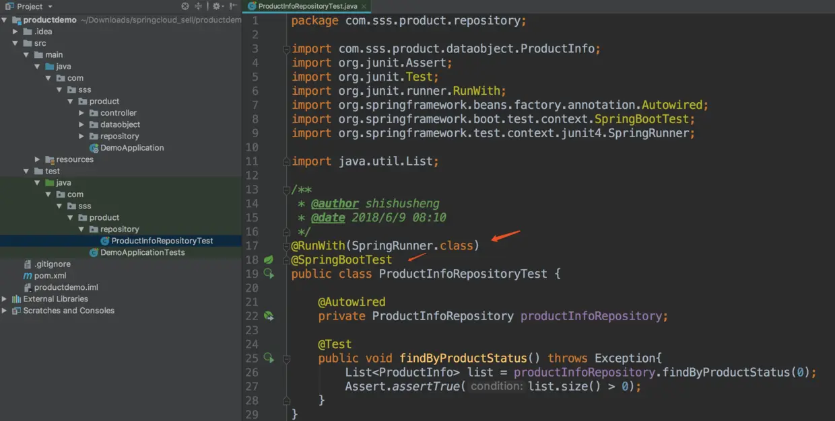Click line number 20 in the gutter
Image resolution: width=835 pixels, height=421 pixels.
point(252,288)
